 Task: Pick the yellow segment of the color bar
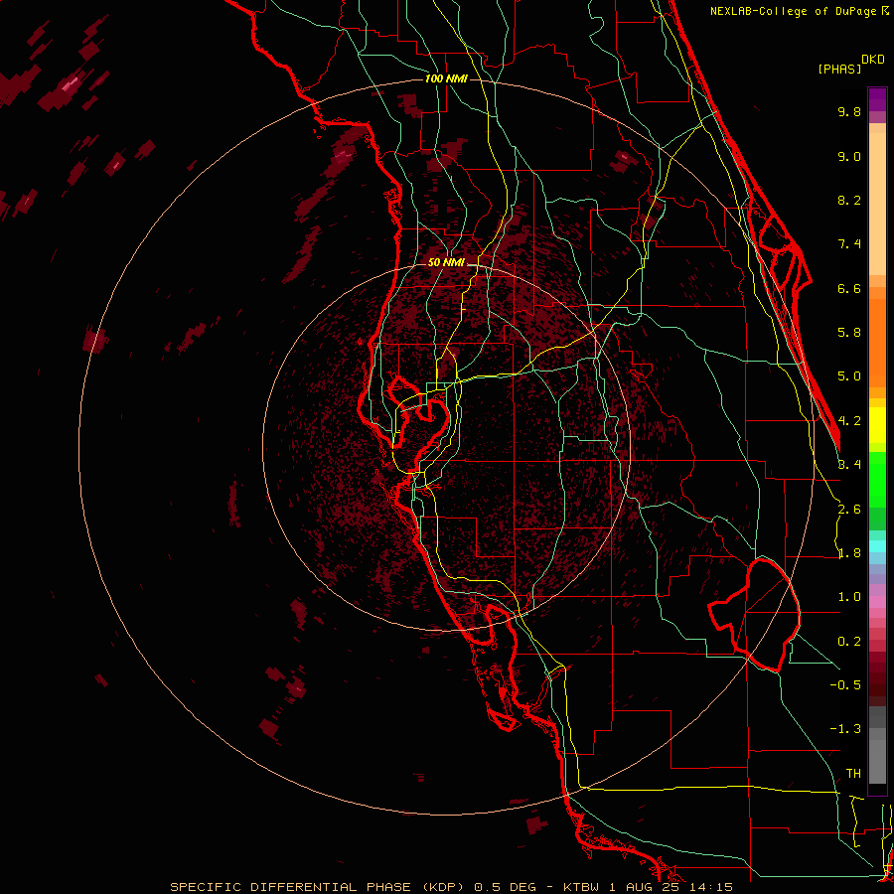[877, 425]
